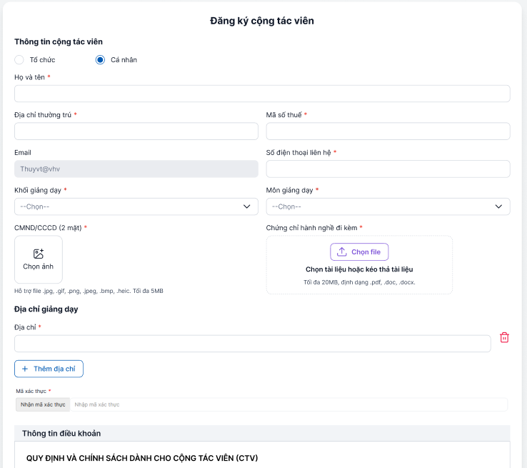
Task: Click the image upload icon under CMND/CCCD
Action: (39, 254)
